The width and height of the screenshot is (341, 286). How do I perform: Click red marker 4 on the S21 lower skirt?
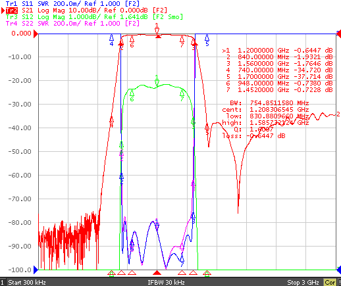click(x=111, y=122)
